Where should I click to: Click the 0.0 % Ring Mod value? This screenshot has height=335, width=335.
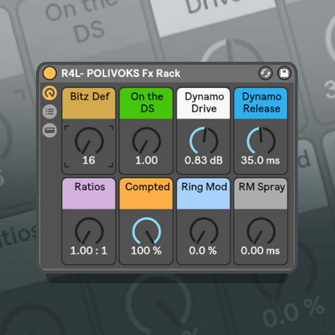coord(203,251)
